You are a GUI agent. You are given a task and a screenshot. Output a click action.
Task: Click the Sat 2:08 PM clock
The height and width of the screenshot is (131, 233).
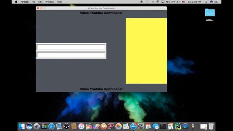coord(194,2)
